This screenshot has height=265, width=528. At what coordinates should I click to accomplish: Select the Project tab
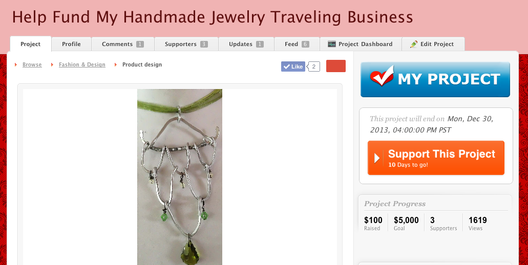point(31,44)
